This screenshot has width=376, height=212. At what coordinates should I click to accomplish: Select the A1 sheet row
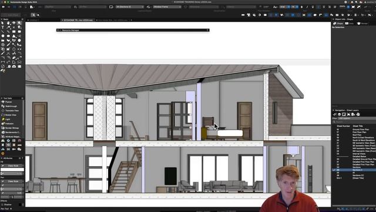tap(354, 173)
